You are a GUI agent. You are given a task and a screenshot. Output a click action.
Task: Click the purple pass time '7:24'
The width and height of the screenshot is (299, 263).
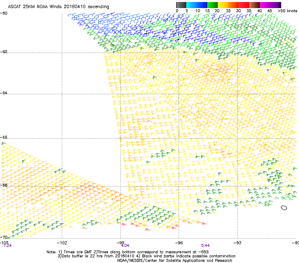pos(8,246)
